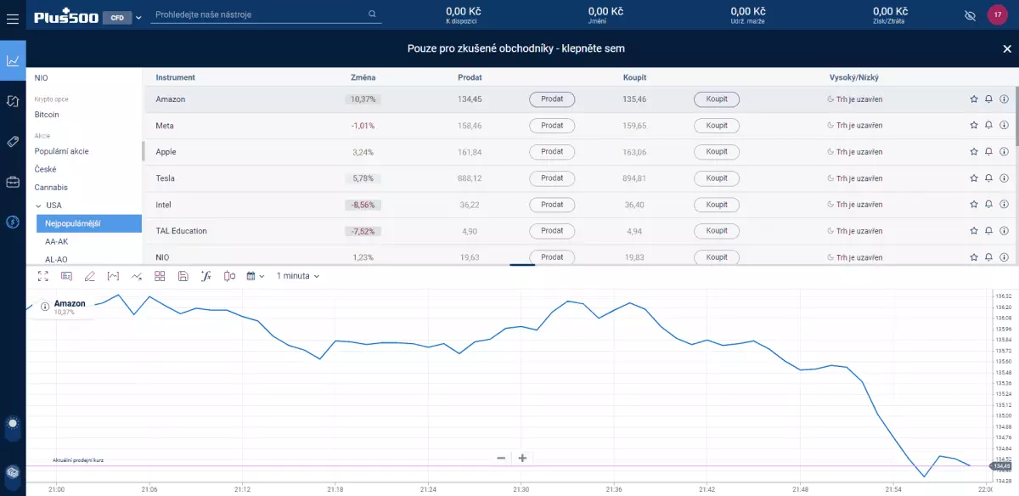The height and width of the screenshot is (496, 1019).
Task: Buy Apple with Koupit button
Action: coord(717,152)
